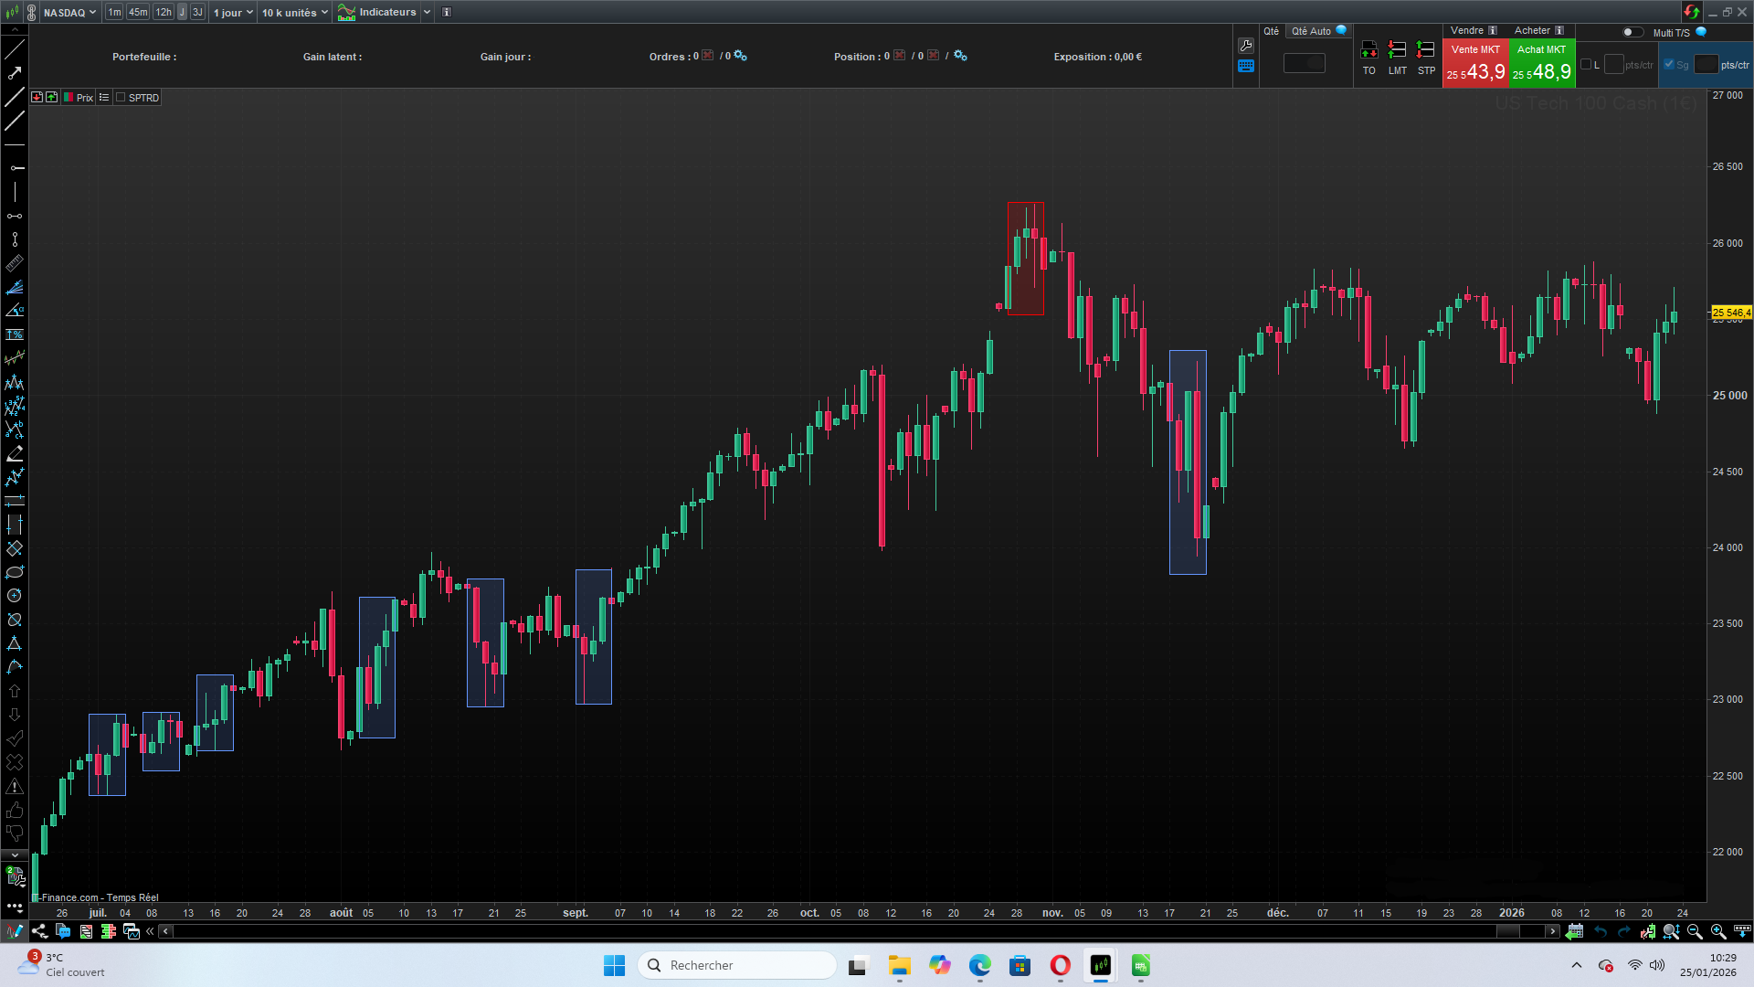Open Windows Start menu

[x=614, y=965]
